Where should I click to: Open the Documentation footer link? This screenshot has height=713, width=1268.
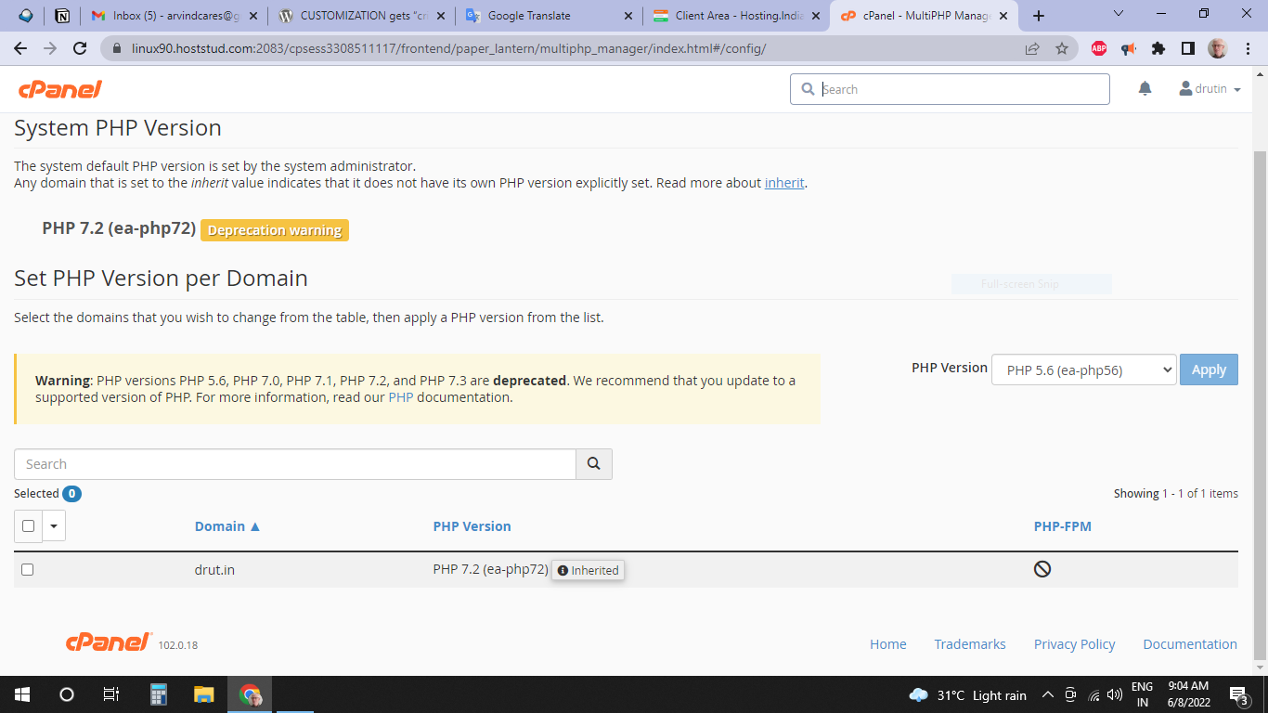point(1190,644)
